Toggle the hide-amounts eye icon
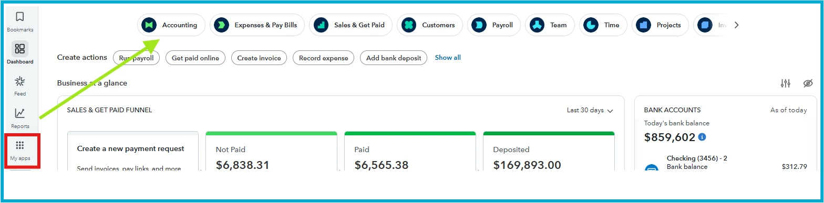This screenshot has width=824, height=203. [x=808, y=83]
